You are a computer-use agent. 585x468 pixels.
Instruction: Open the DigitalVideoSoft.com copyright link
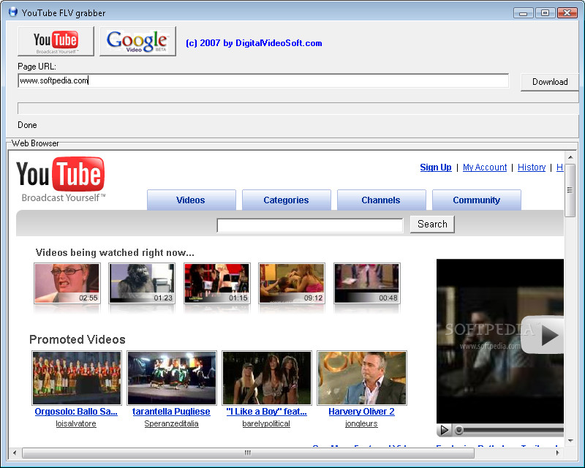[x=254, y=43]
